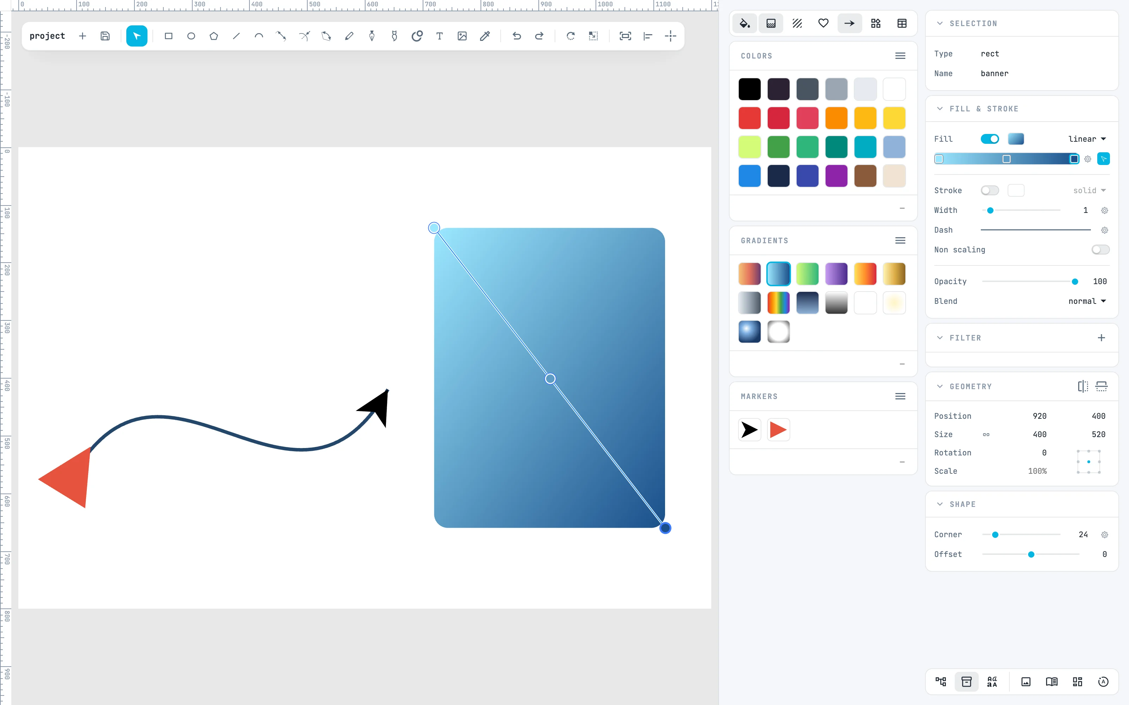The height and width of the screenshot is (705, 1129).
Task: Toggle the gradient handle edit button
Action: click(x=1103, y=159)
